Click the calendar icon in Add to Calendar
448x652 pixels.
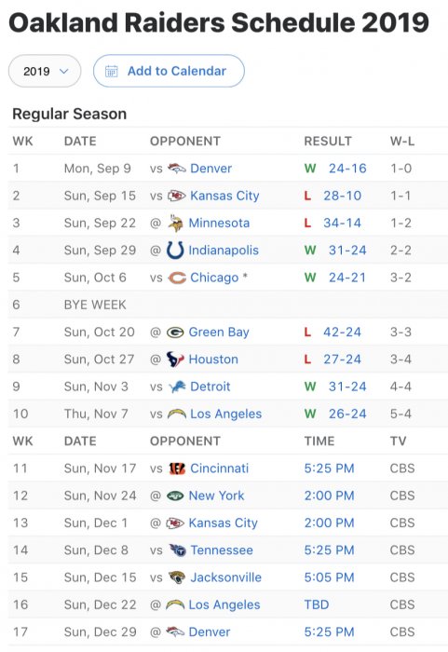(112, 72)
